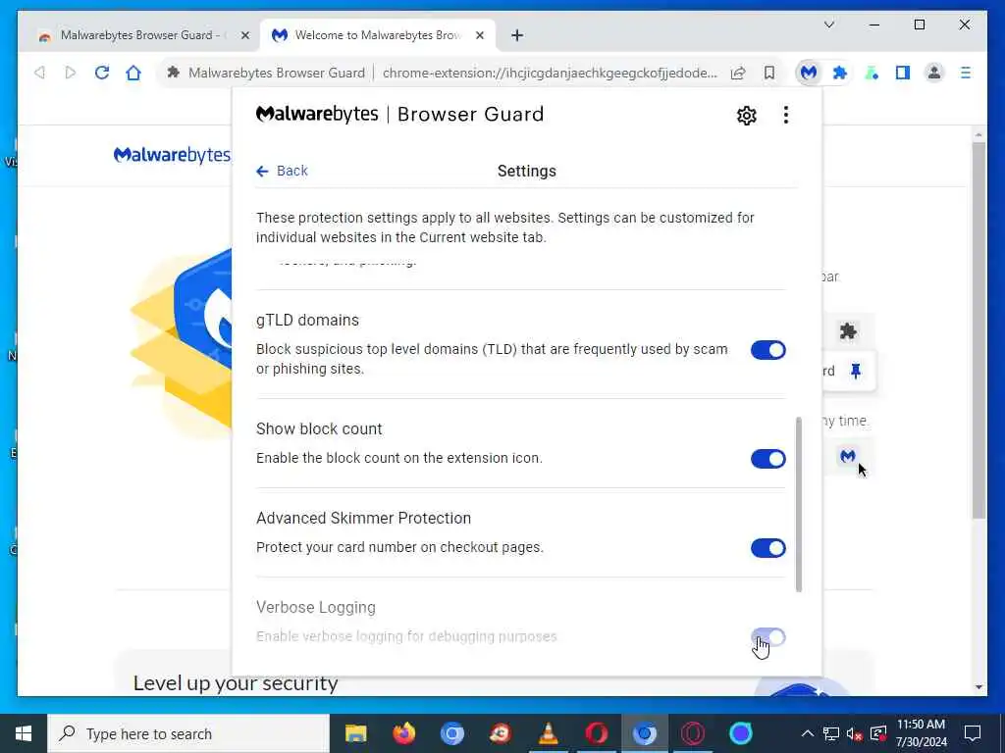Click the taskbar clock showing 11:50 AM
This screenshot has height=753, width=1005.
tap(921, 733)
